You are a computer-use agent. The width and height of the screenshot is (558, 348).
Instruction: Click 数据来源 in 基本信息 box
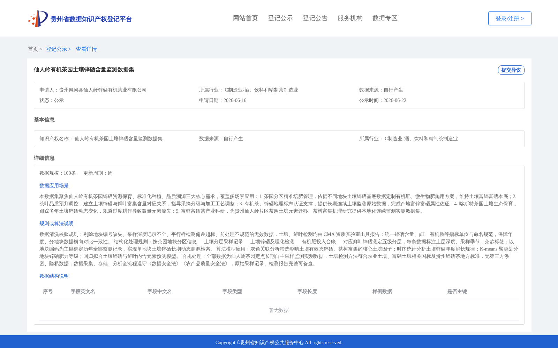221,139
